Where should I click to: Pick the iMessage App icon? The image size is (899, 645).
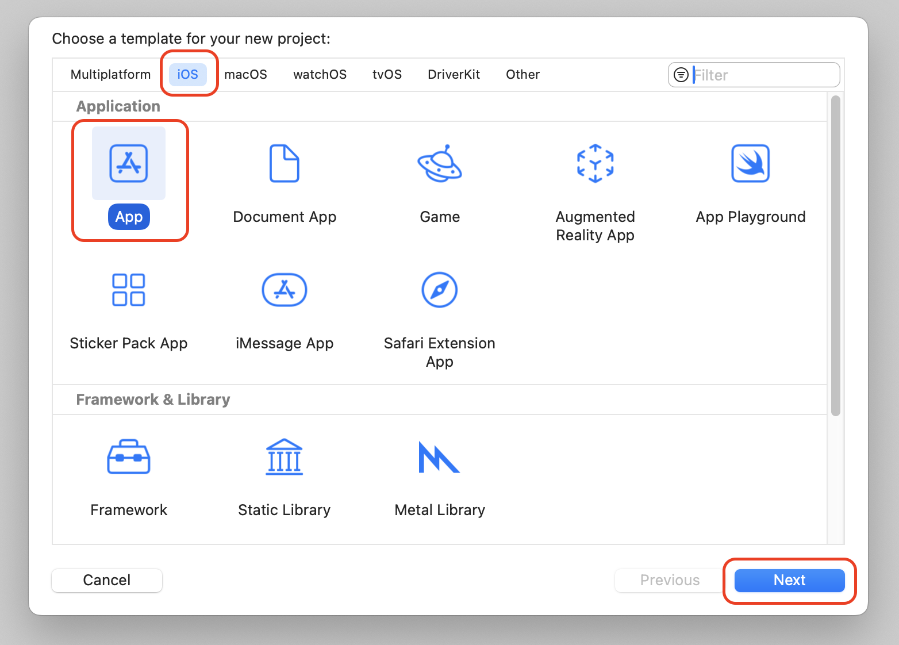[x=285, y=290]
